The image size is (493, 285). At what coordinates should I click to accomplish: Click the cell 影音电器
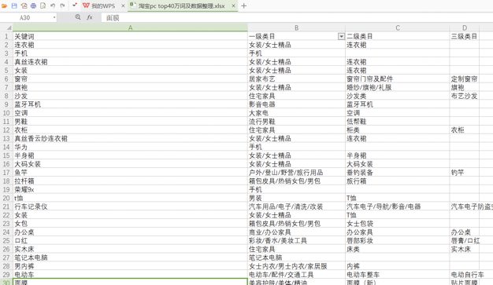296,104
